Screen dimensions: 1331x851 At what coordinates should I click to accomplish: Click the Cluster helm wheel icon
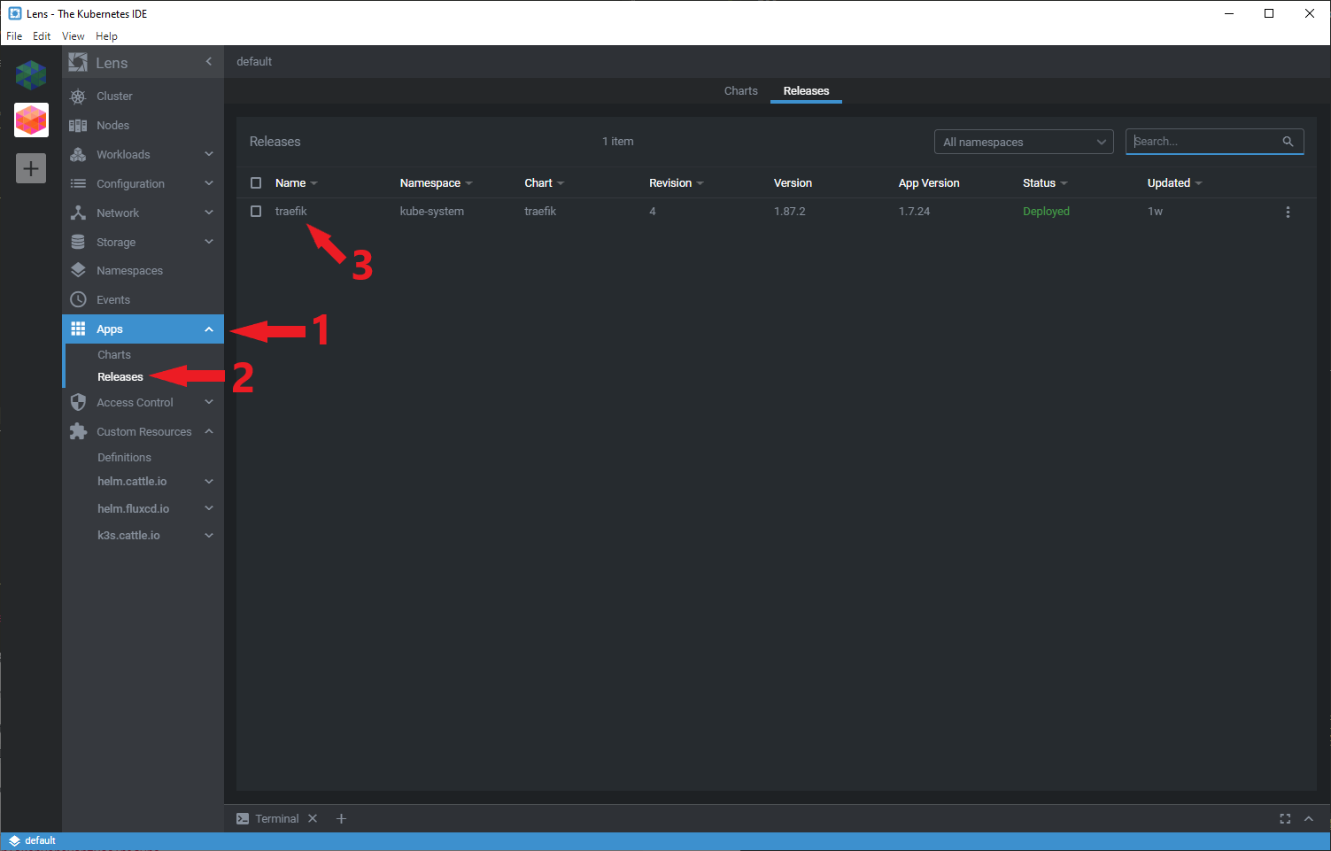tap(78, 97)
